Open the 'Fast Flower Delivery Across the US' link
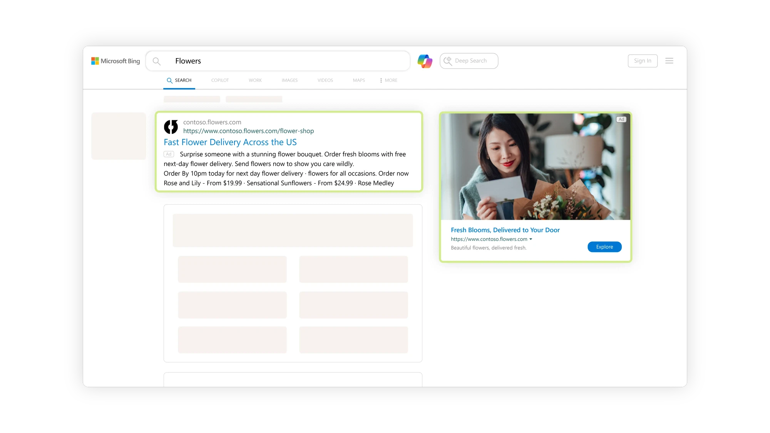Viewport: 770px width, 433px height. pos(230,142)
